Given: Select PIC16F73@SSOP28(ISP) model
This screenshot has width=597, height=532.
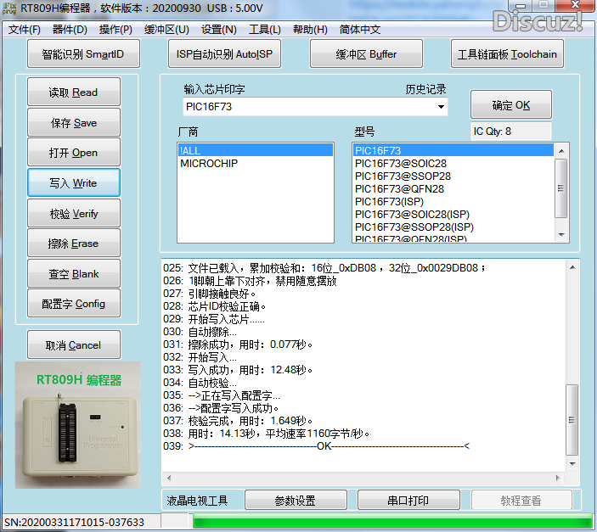Looking at the screenshot, I should pos(453,227).
